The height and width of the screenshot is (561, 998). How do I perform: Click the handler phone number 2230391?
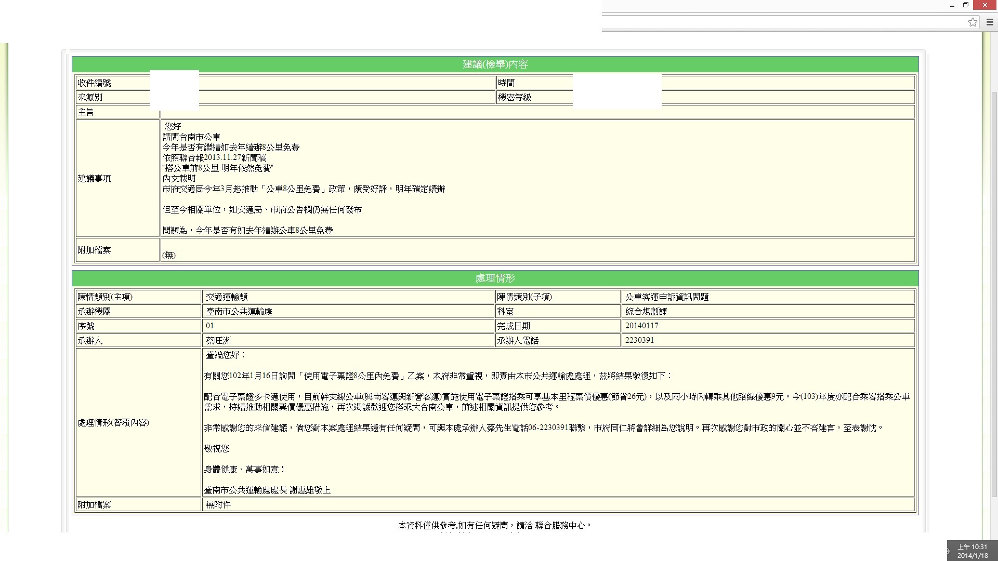coord(640,340)
